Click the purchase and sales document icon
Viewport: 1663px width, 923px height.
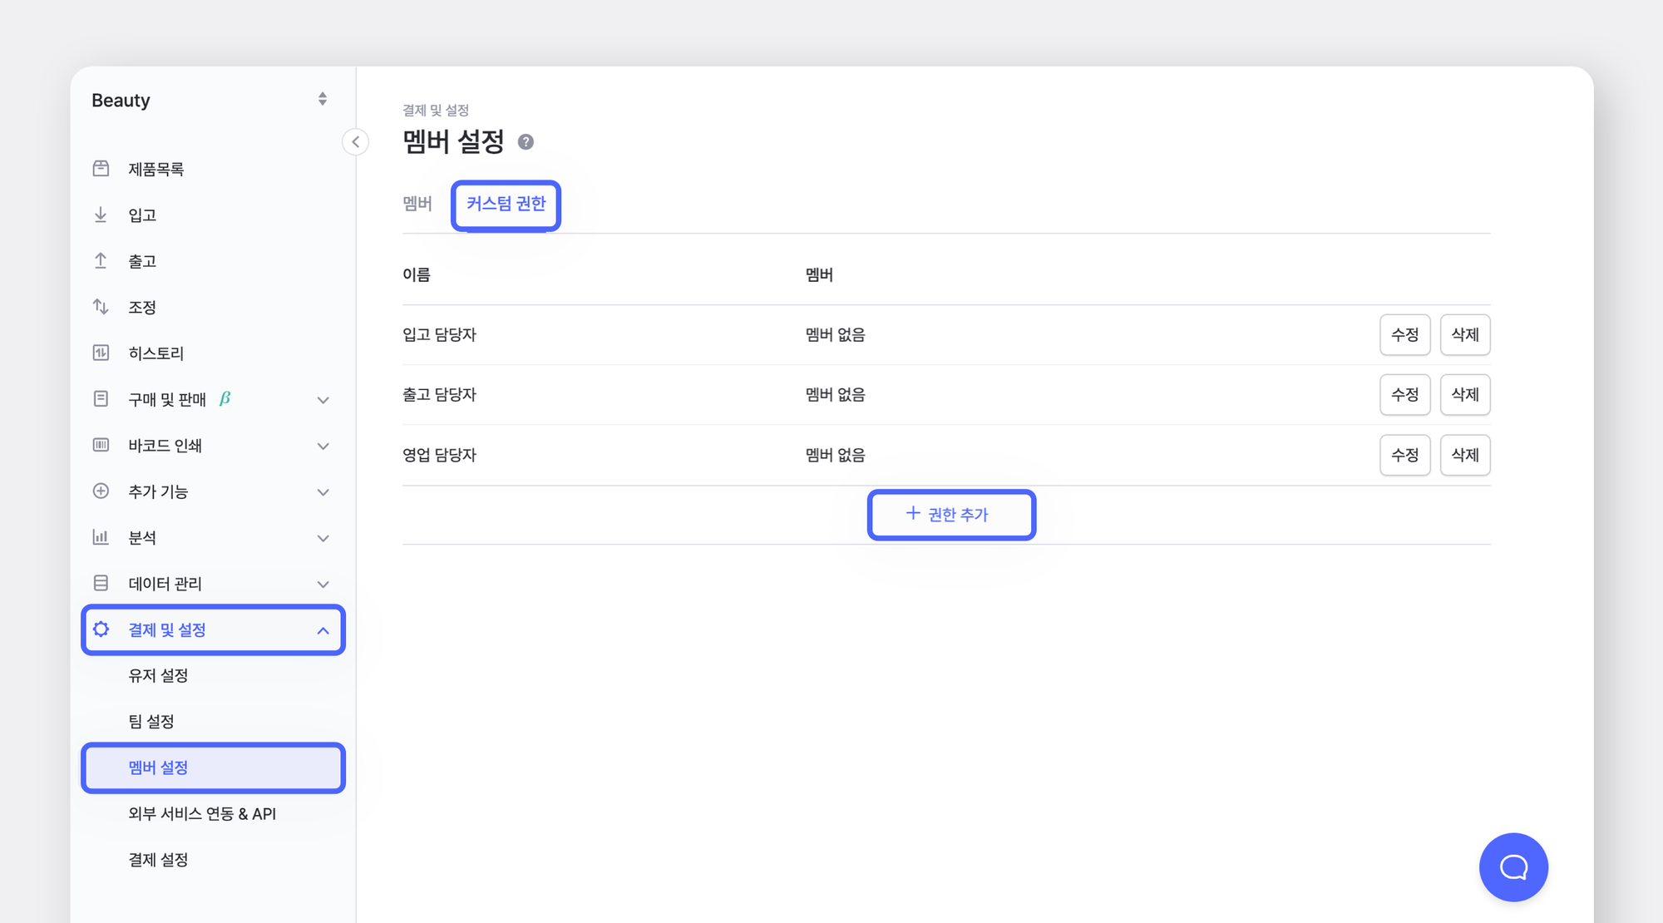tap(101, 399)
